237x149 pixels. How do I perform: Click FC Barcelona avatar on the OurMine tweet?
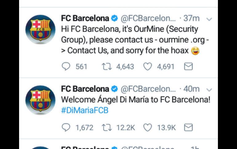pyautogui.click(x=40, y=29)
